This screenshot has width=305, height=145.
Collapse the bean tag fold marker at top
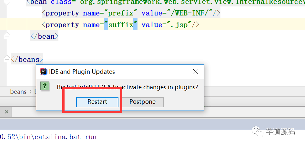pyautogui.click(x=7, y=2)
